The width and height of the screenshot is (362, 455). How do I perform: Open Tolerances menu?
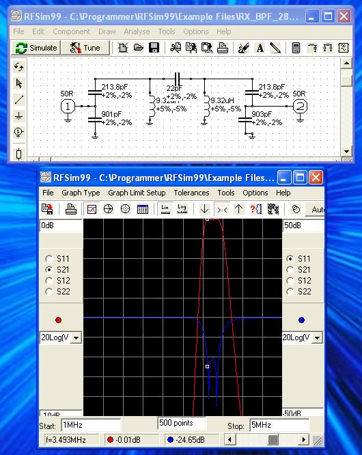click(x=191, y=193)
